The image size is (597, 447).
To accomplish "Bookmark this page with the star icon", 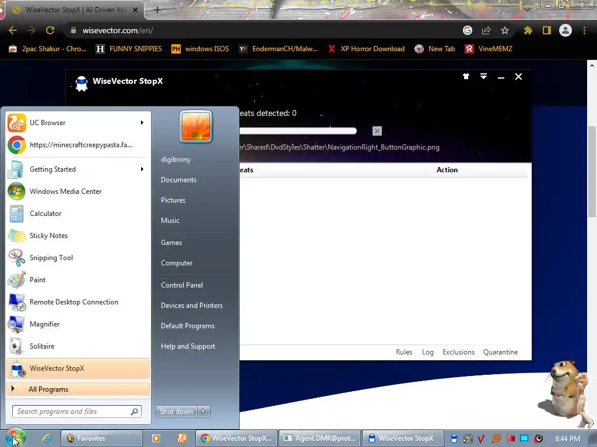I will point(504,30).
